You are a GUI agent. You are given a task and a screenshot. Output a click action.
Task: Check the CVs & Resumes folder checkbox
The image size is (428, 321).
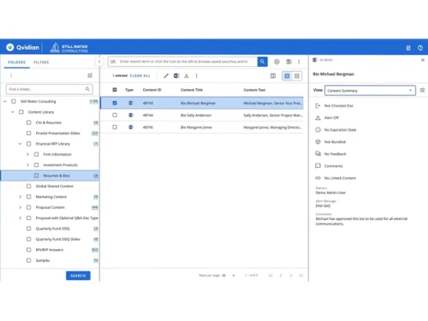(x=28, y=122)
